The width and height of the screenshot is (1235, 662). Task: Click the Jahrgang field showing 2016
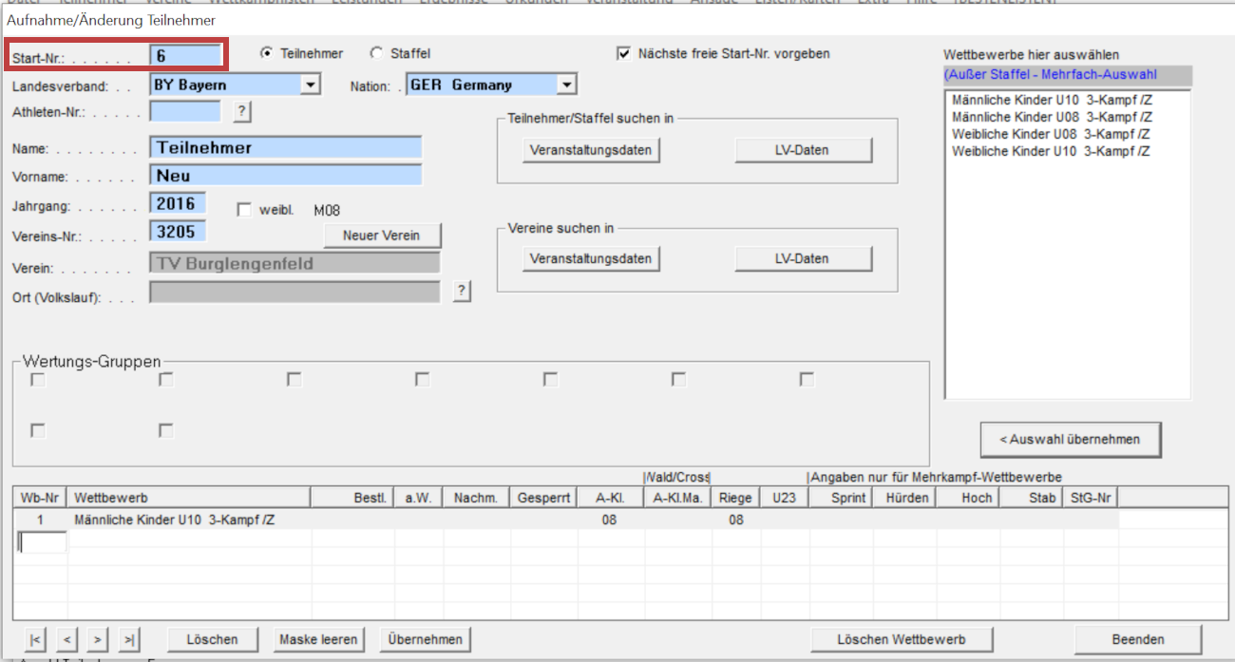(178, 203)
